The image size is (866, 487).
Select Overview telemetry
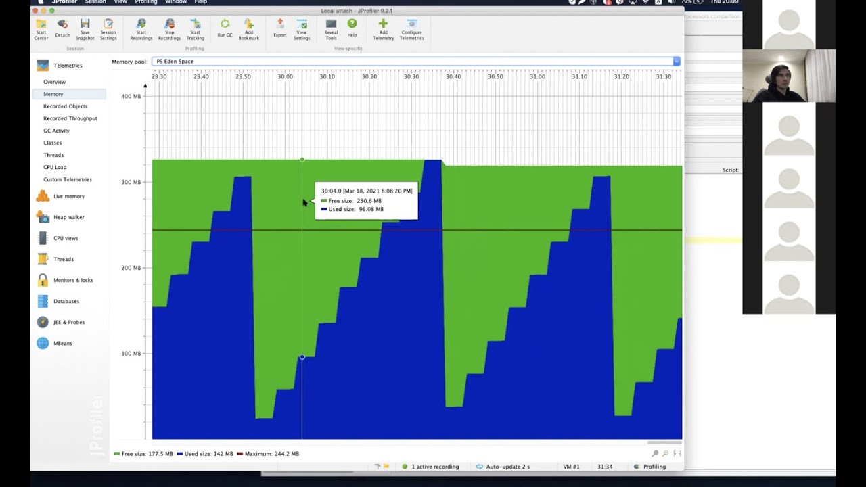click(x=55, y=82)
